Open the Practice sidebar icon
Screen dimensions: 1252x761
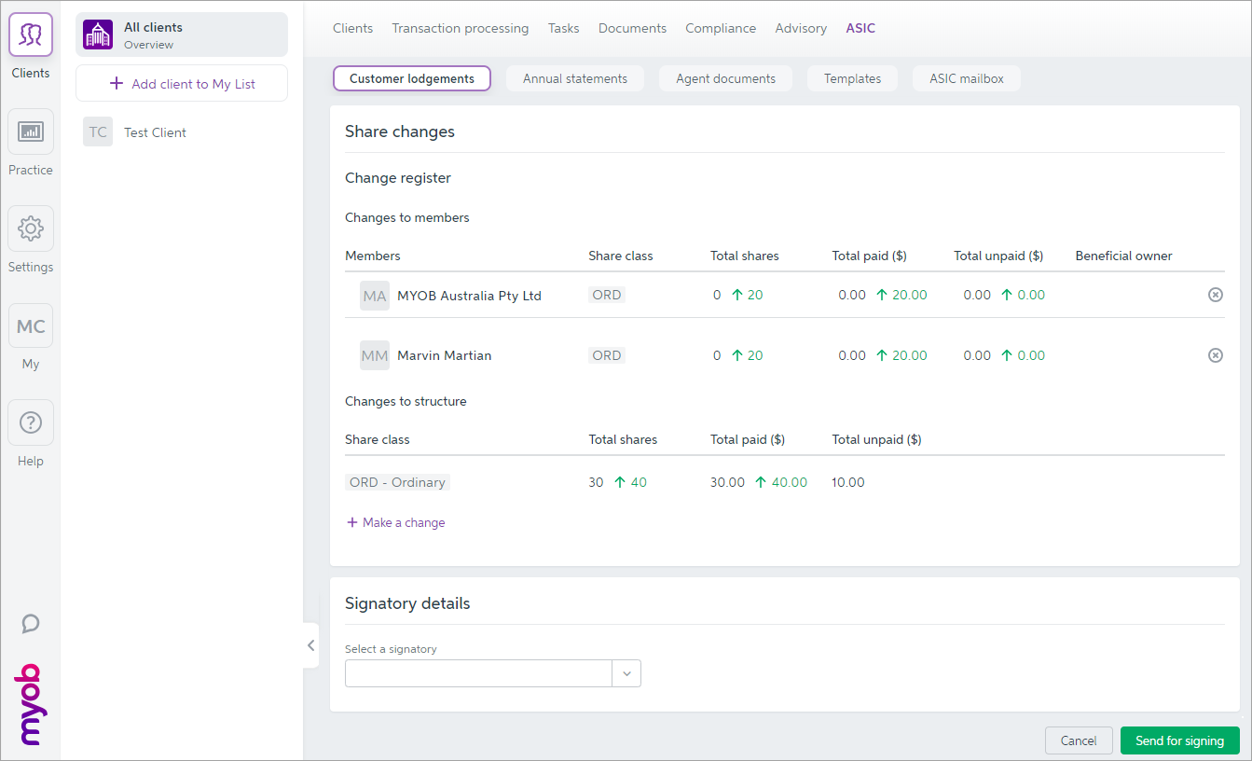tap(31, 131)
